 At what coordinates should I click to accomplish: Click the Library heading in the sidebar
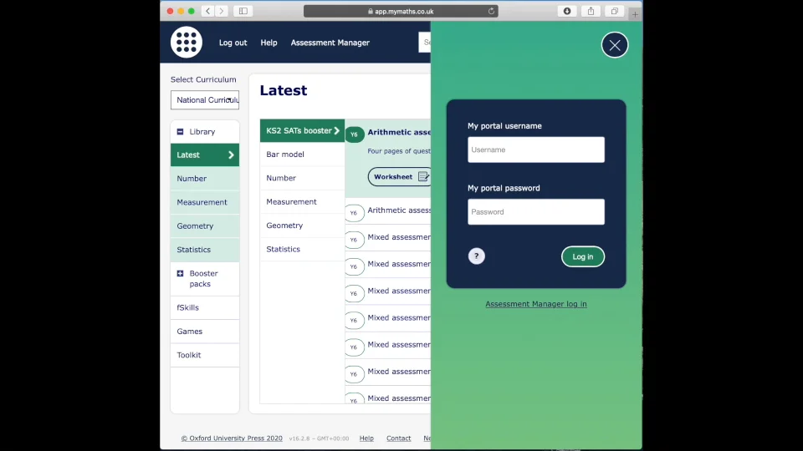point(202,131)
